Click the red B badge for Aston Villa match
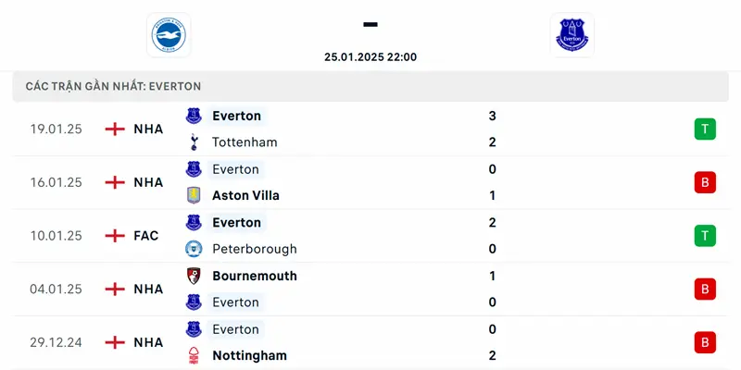The height and width of the screenshot is (370, 741). click(x=705, y=182)
